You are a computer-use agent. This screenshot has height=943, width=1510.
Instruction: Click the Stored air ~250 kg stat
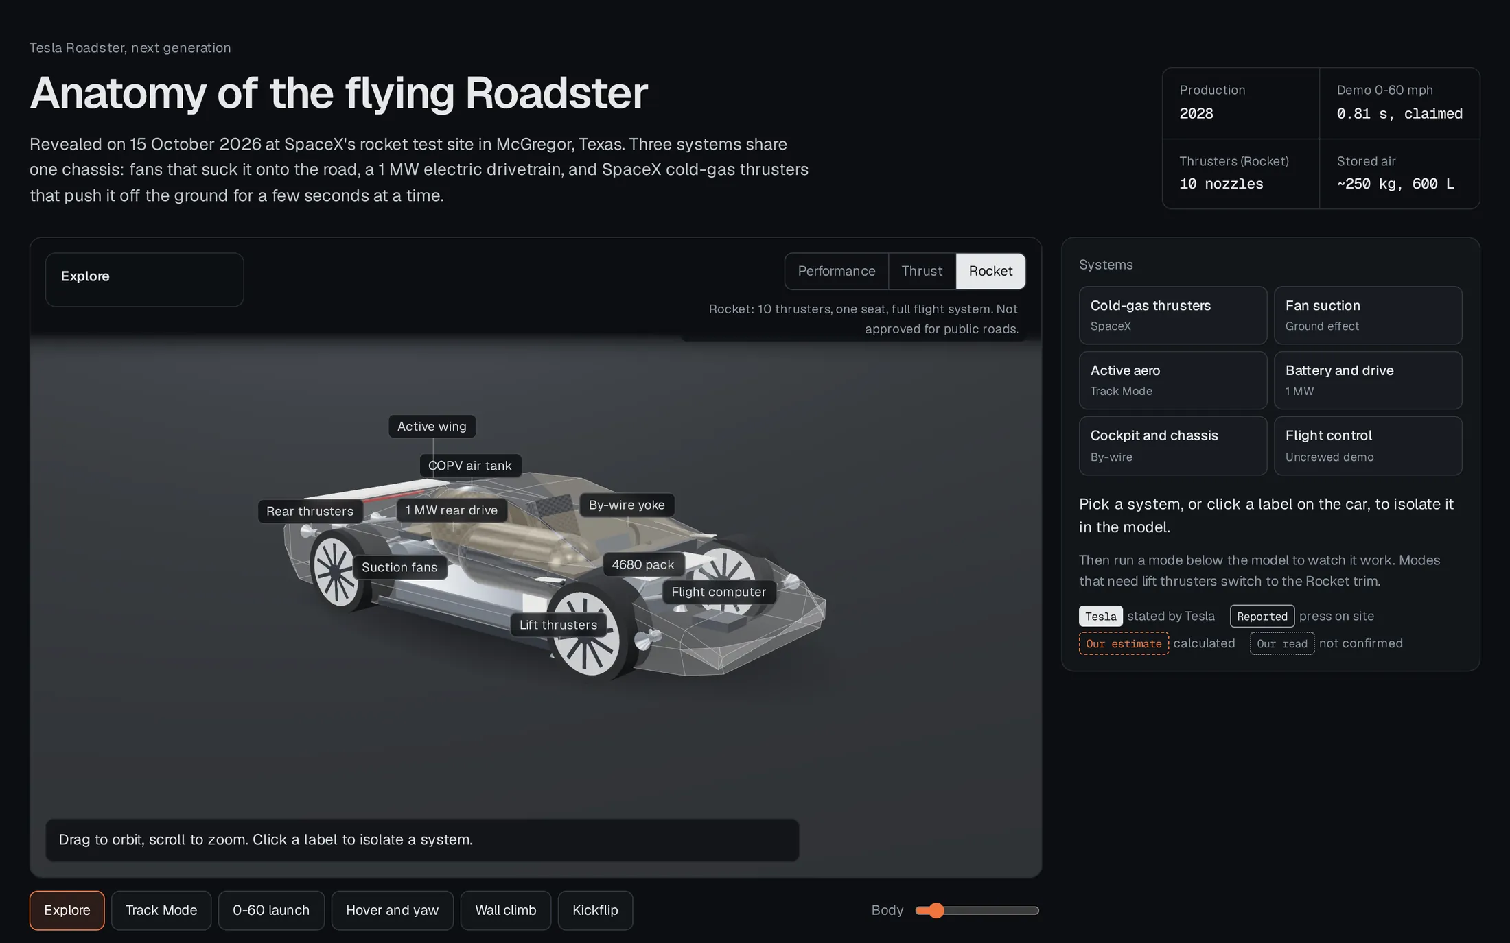(x=1399, y=174)
